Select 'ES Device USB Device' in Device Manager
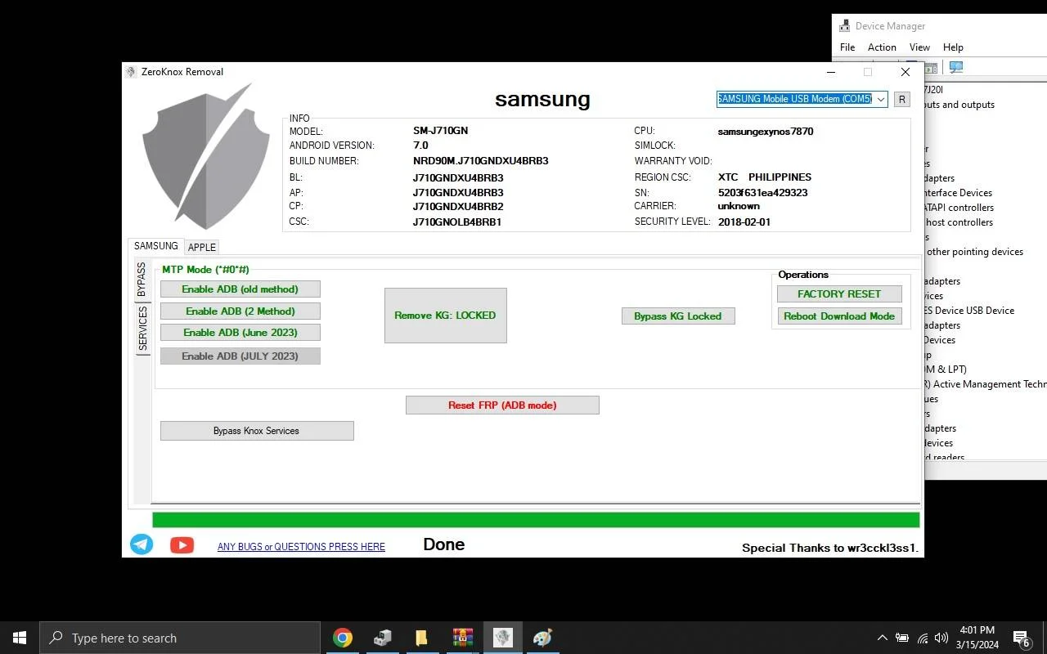Image resolution: width=1047 pixels, height=654 pixels. (x=969, y=311)
